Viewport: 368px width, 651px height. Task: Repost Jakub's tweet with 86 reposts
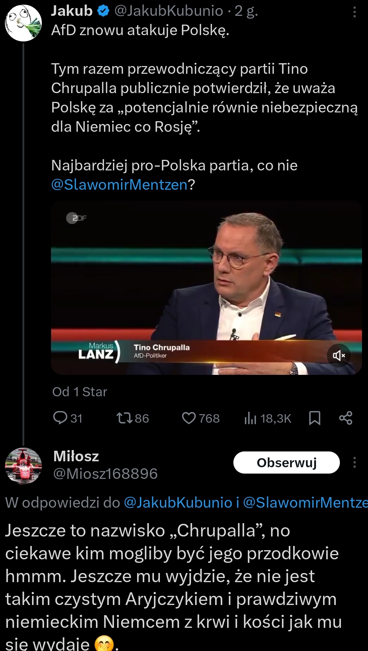132,418
